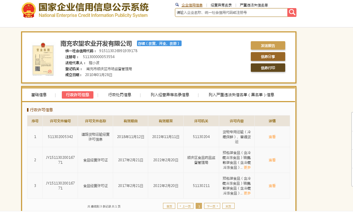353x212 pixels.
Task: Switch to 经营异常名录 search category
Action: tap(221, 5)
